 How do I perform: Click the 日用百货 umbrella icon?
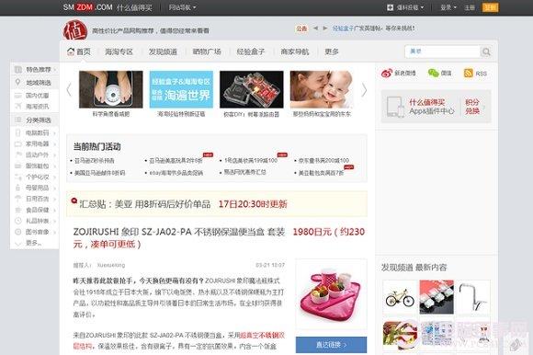18,199
